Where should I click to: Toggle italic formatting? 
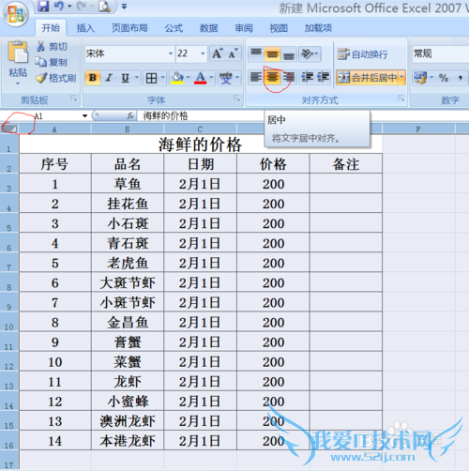109,78
